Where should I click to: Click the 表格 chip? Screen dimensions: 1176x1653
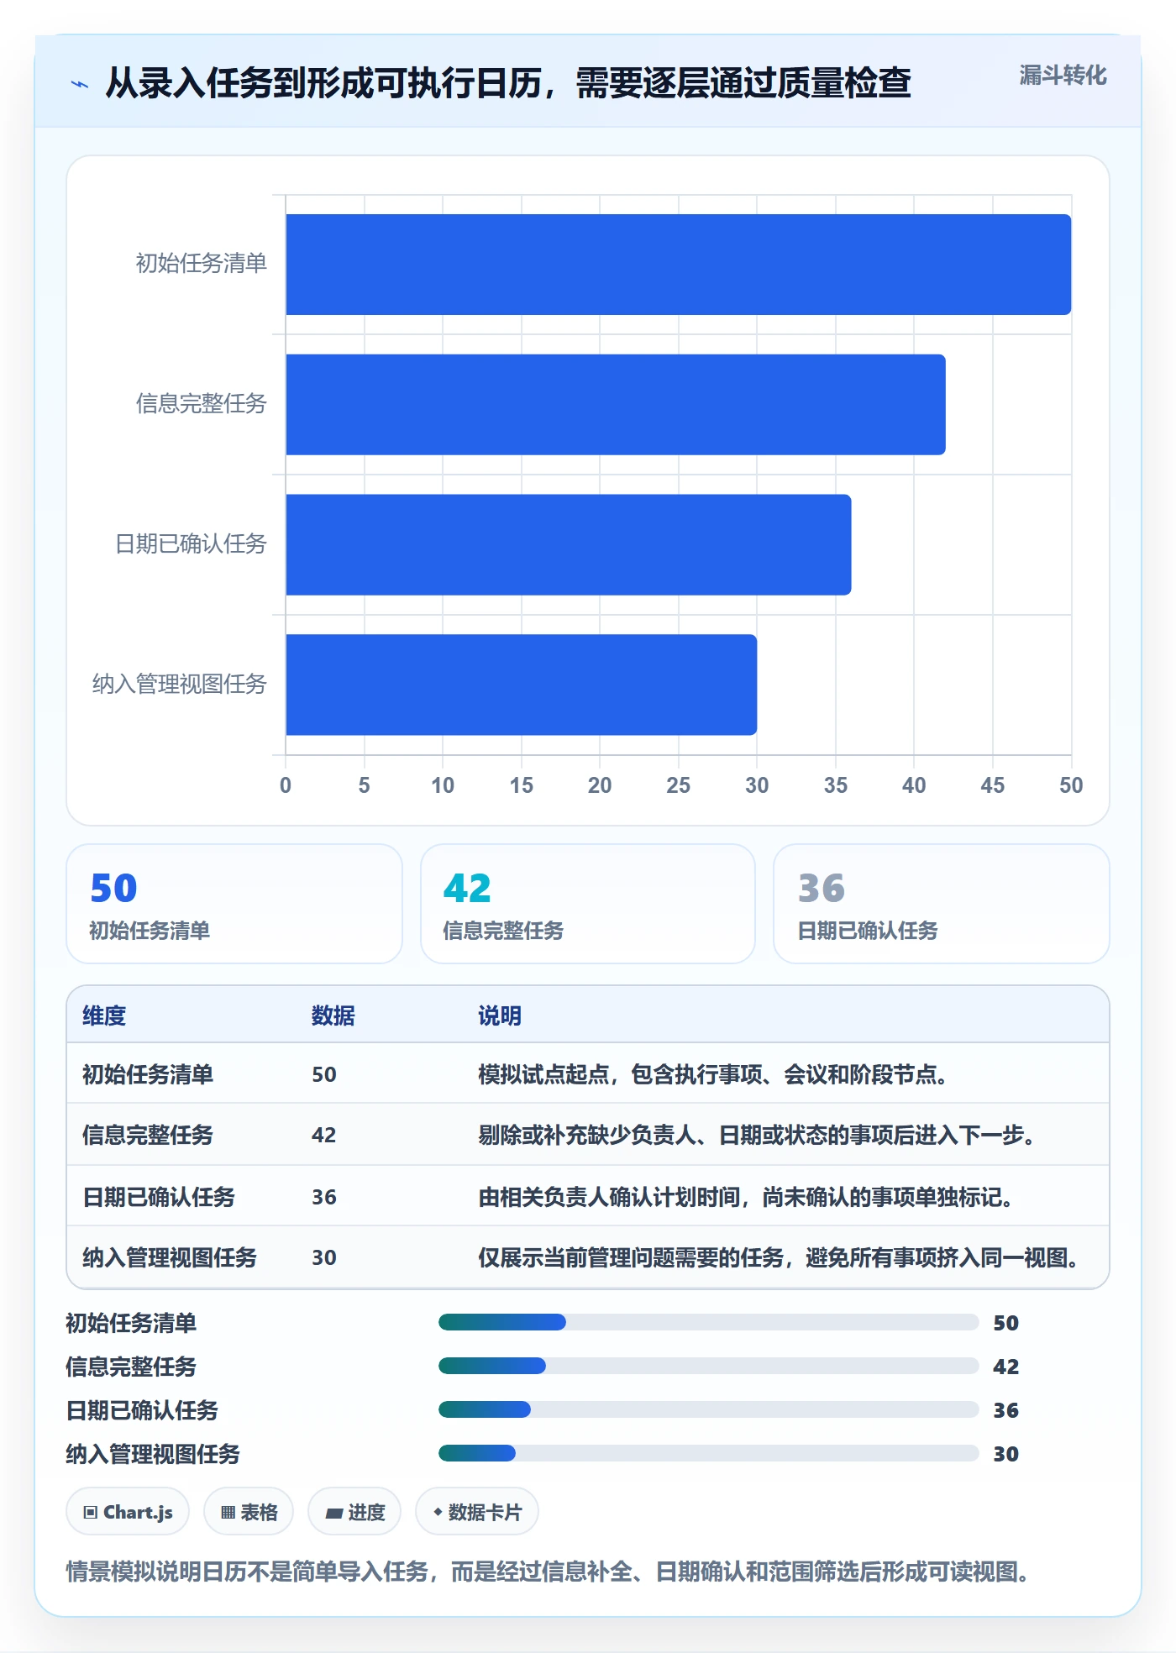249,1512
